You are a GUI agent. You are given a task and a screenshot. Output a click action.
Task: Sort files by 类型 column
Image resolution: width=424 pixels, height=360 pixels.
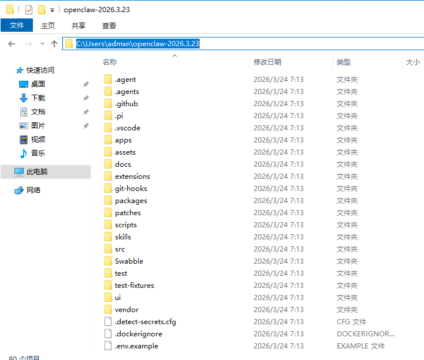[x=344, y=62]
